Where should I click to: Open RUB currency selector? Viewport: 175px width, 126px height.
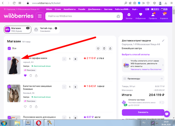pyautogui.click(x=164, y=9)
